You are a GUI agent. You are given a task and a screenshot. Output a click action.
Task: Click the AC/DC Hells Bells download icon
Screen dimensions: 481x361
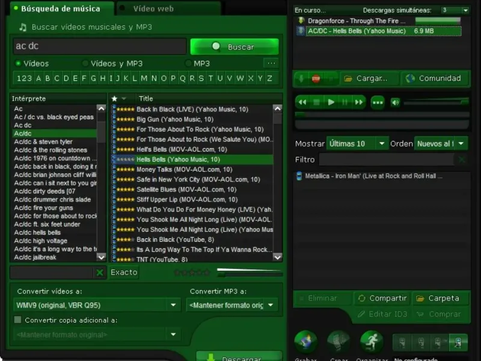click(x=301, y=31)
